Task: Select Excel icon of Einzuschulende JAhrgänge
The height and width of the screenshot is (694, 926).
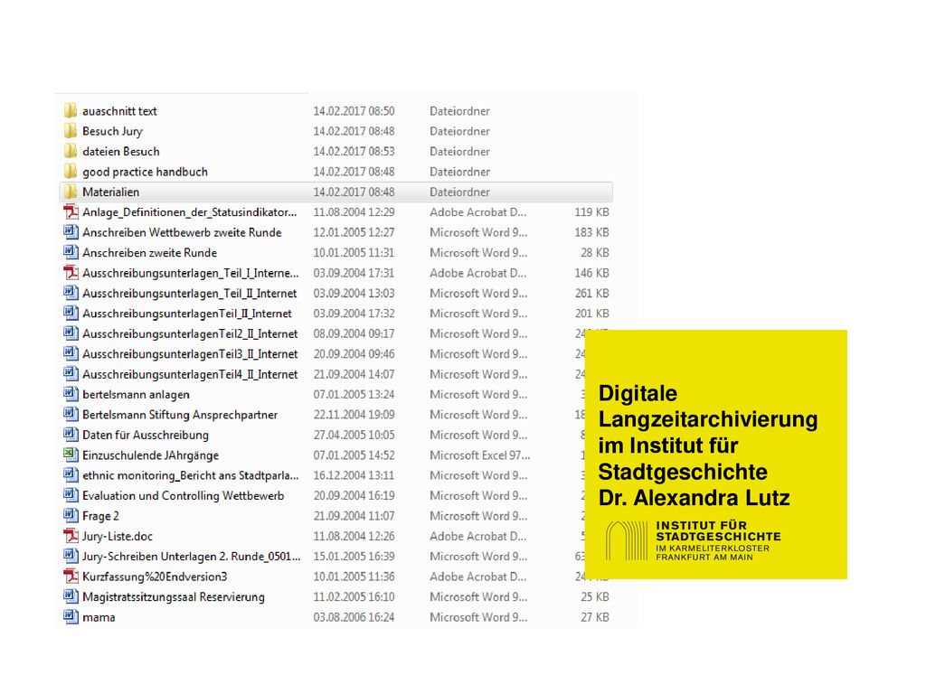Action: tap(71, 455)
